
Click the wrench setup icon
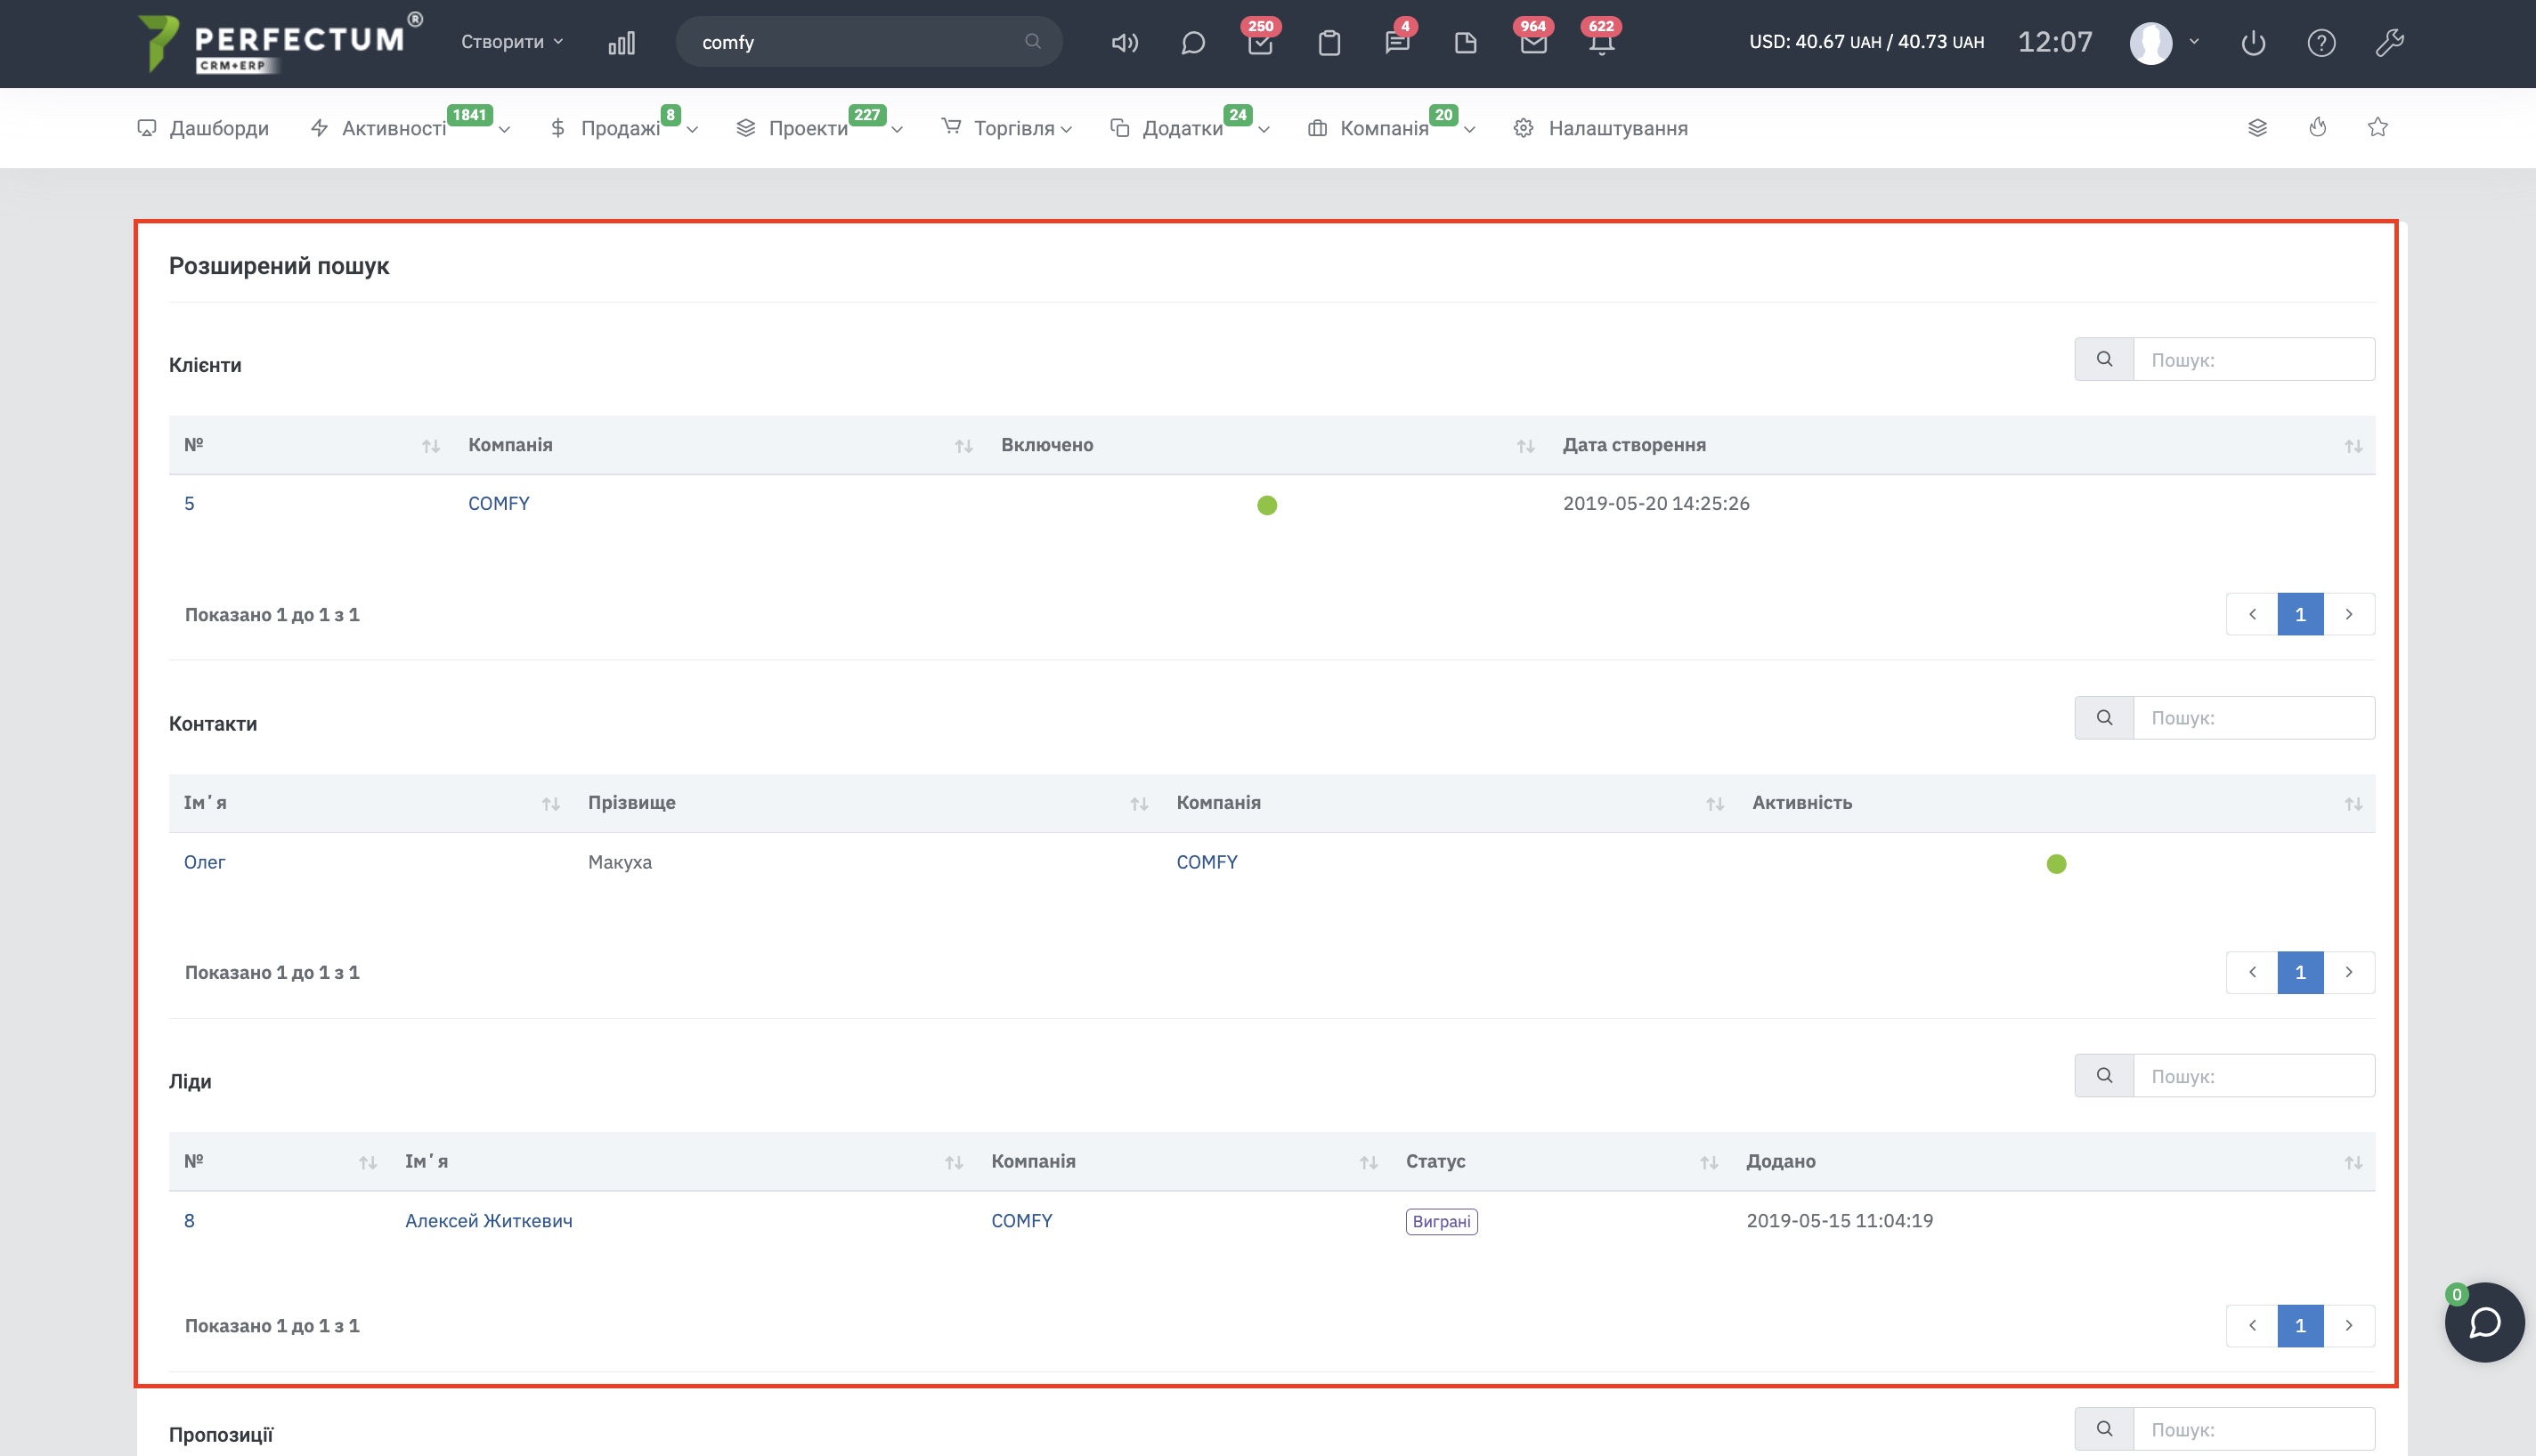click(2389, 43)
